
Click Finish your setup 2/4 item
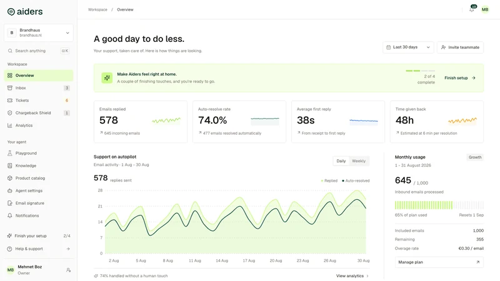pyautogui.click(x=39, y=236)
